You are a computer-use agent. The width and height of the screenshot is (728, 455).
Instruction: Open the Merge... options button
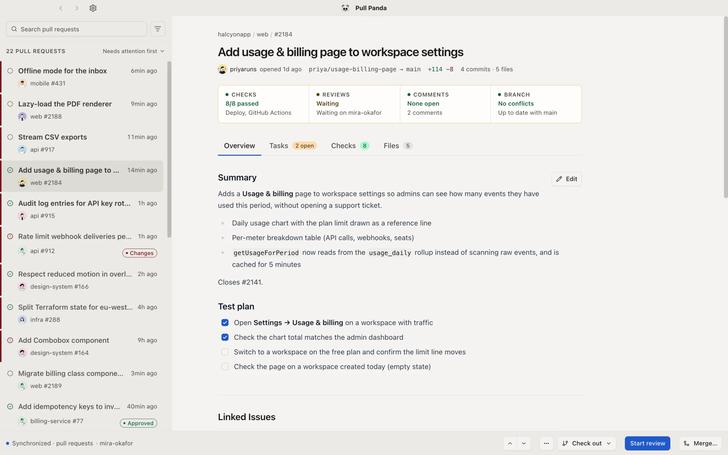[x=700, y=443]
